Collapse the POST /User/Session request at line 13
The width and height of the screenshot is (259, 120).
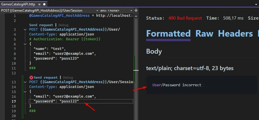(x=25, y=82)
